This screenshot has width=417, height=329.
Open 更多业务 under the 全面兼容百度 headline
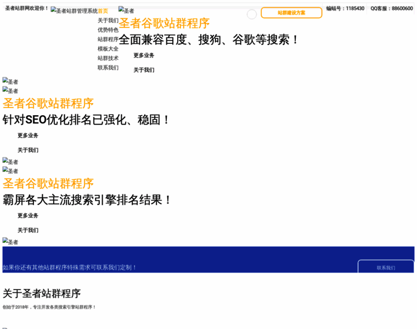(x=144, y=55)
